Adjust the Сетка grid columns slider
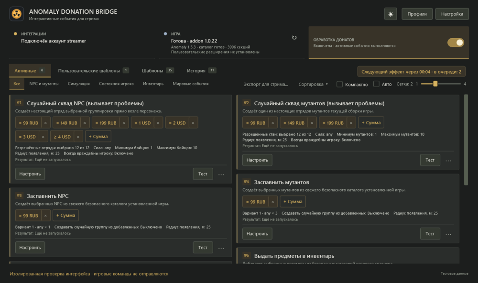This screenshot has width=478, height=283. pyautogui.click(x=441, y=84)
